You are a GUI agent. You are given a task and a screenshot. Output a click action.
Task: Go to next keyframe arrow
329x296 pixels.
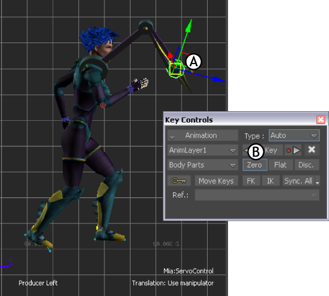tap(297, 150)
